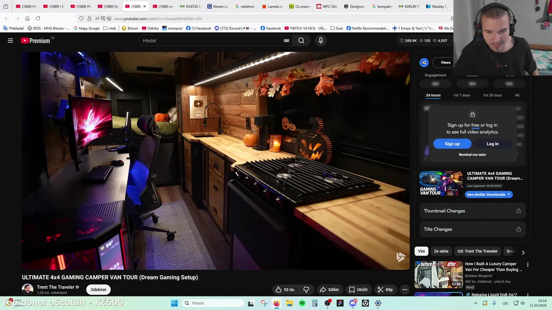Switch to the 1st 28 days analytics tab

pos(492,95)
